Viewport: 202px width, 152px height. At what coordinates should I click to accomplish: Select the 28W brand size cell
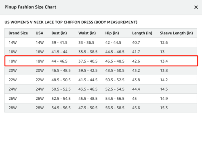13,108
